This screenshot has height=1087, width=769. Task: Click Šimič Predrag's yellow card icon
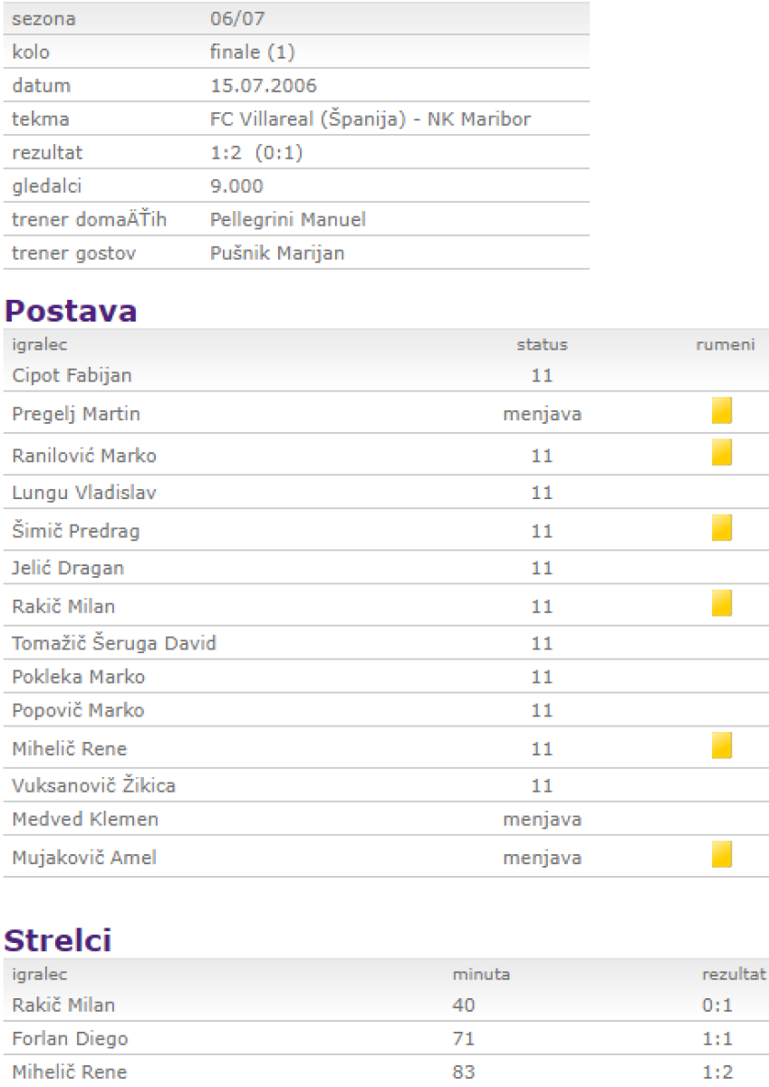click(x=721, y=527)
